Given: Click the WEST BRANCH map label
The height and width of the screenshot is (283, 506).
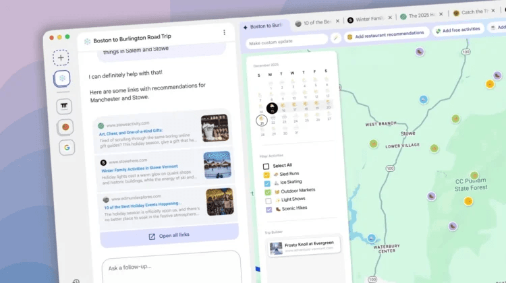Looking at the screenshot, I should 381,124.
